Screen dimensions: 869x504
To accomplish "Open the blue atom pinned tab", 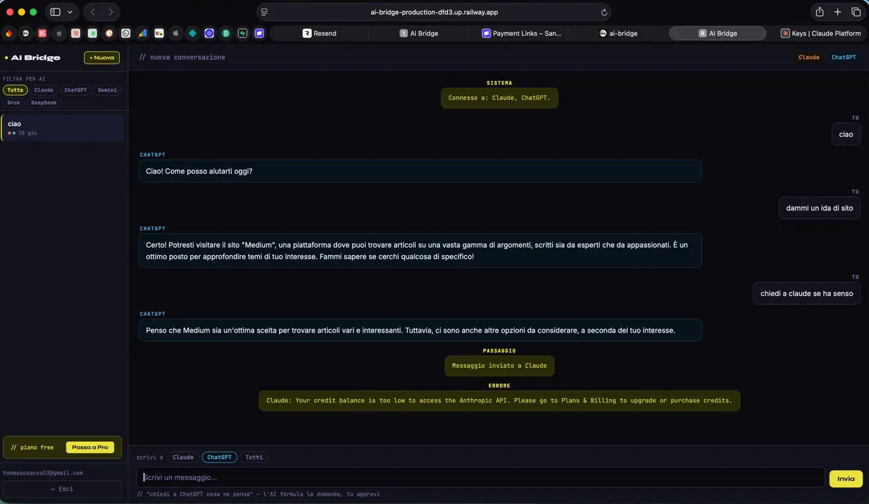I will tap(209, 33).
